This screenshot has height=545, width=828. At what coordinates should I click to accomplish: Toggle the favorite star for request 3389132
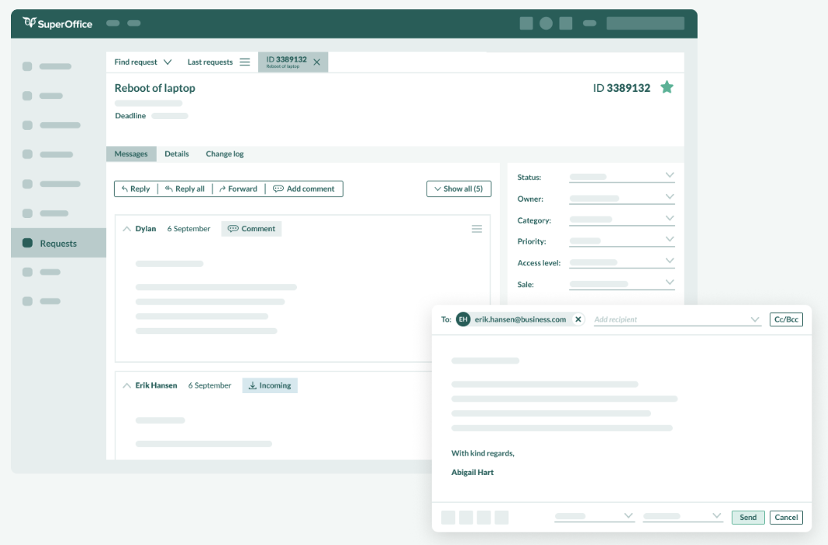tap(667, 87)
